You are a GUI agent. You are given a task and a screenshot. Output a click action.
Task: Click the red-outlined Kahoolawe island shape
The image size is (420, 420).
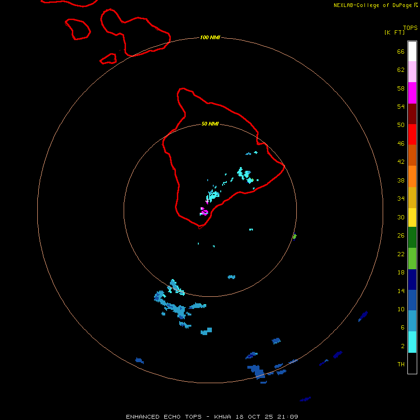(x=108, y=59)
